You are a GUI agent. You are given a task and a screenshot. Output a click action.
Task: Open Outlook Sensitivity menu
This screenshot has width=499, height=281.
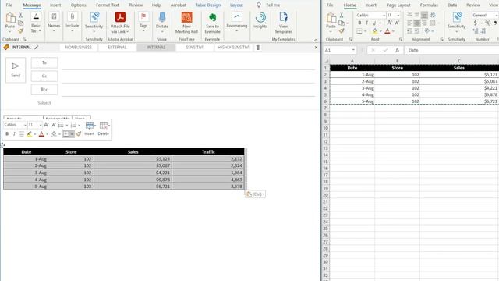pos(94,23)
